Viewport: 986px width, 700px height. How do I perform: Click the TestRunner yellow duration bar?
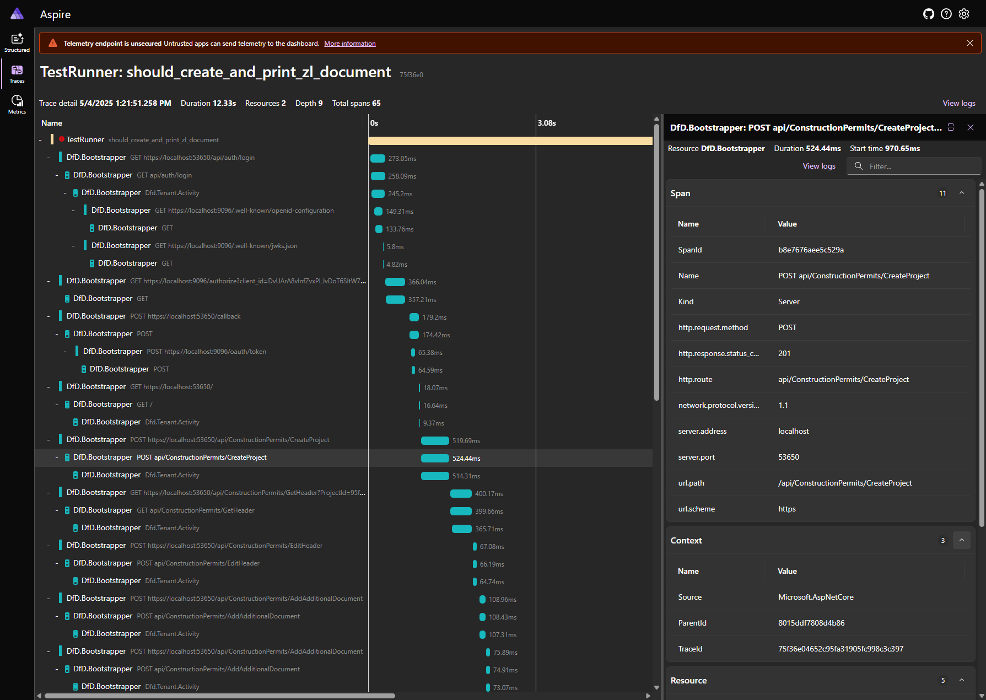point(510,141)
